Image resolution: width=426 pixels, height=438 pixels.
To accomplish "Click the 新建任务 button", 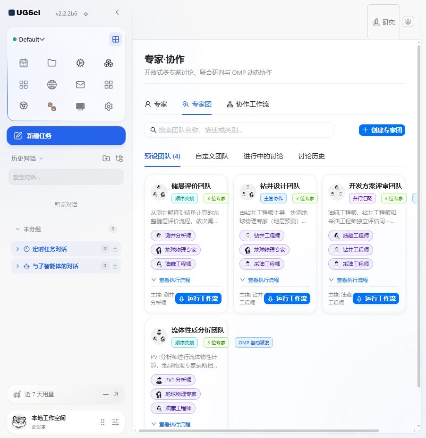I will click(66, 136).
